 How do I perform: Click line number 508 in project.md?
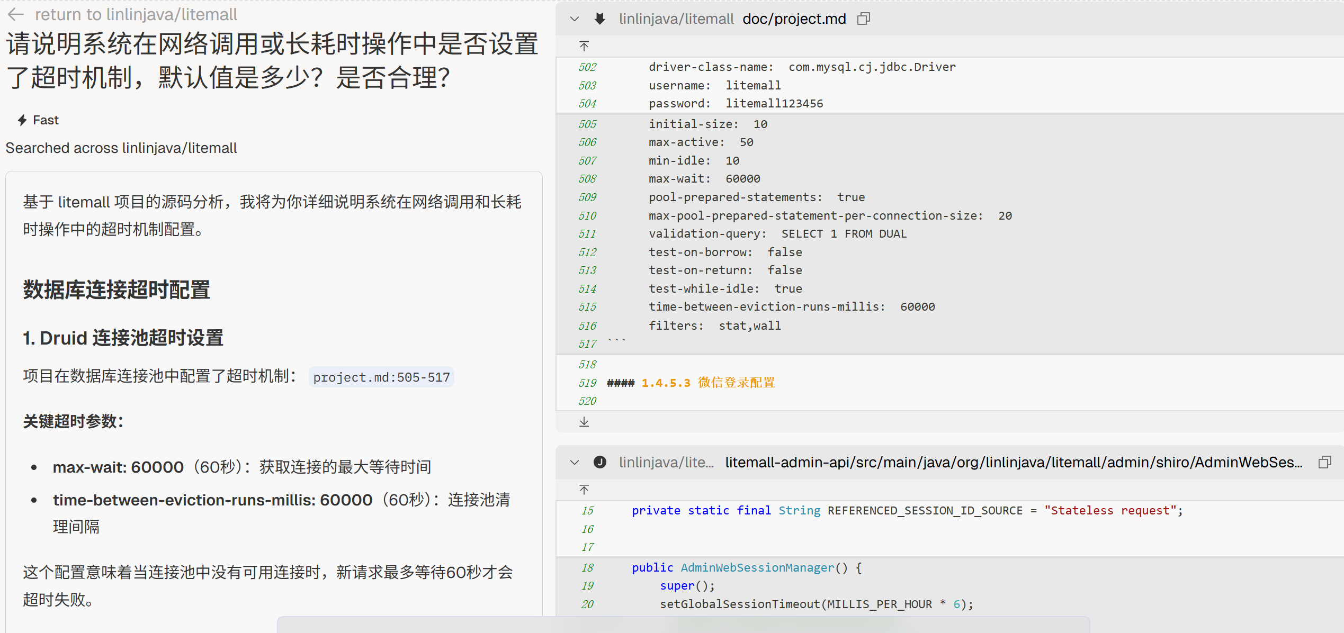(587, 179)
